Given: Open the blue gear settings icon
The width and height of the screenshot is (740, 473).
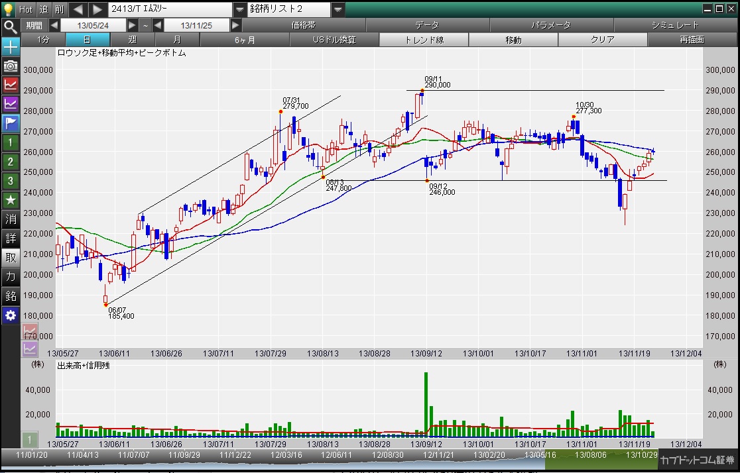Looking at the screenshot, I should click(11, 315).
